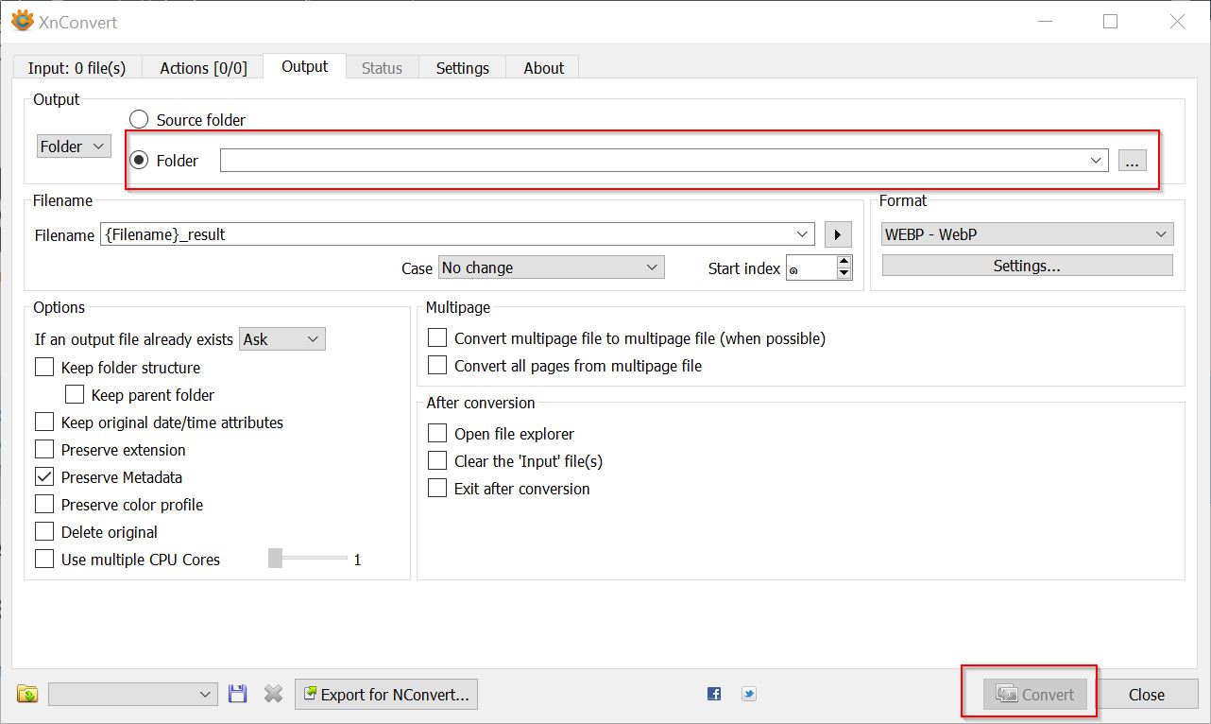
Task: Open format Settings... button
Action: pos(1028,266)
